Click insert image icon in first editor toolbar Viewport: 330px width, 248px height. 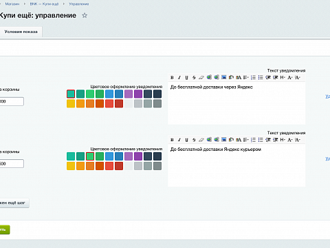coord(223,77)
